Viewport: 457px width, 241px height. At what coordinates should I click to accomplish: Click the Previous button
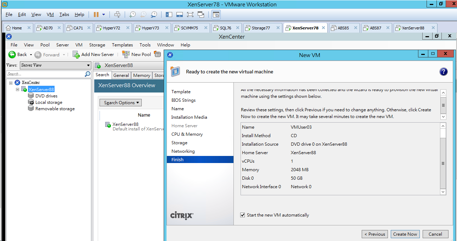click(374, 234)
